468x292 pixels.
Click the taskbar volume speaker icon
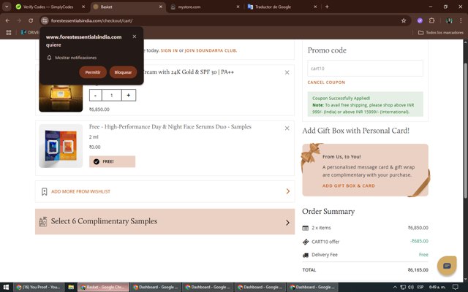coord(411,287)
